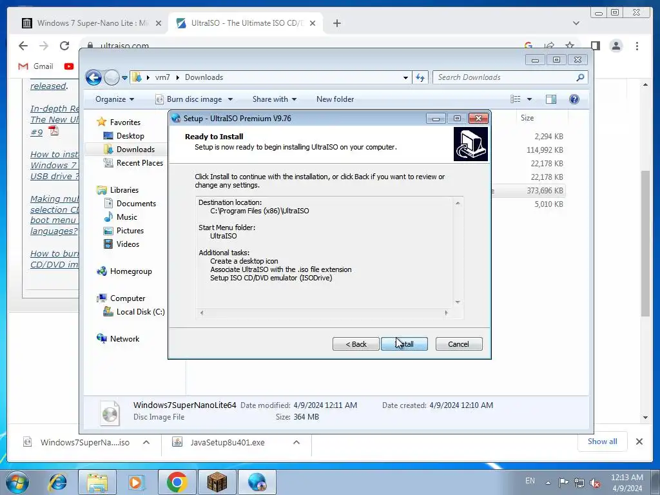Close the UltraISO browser tab
The height and width of the screenshot is (495, 660).
pyautogui.click(x=313, y=23)
